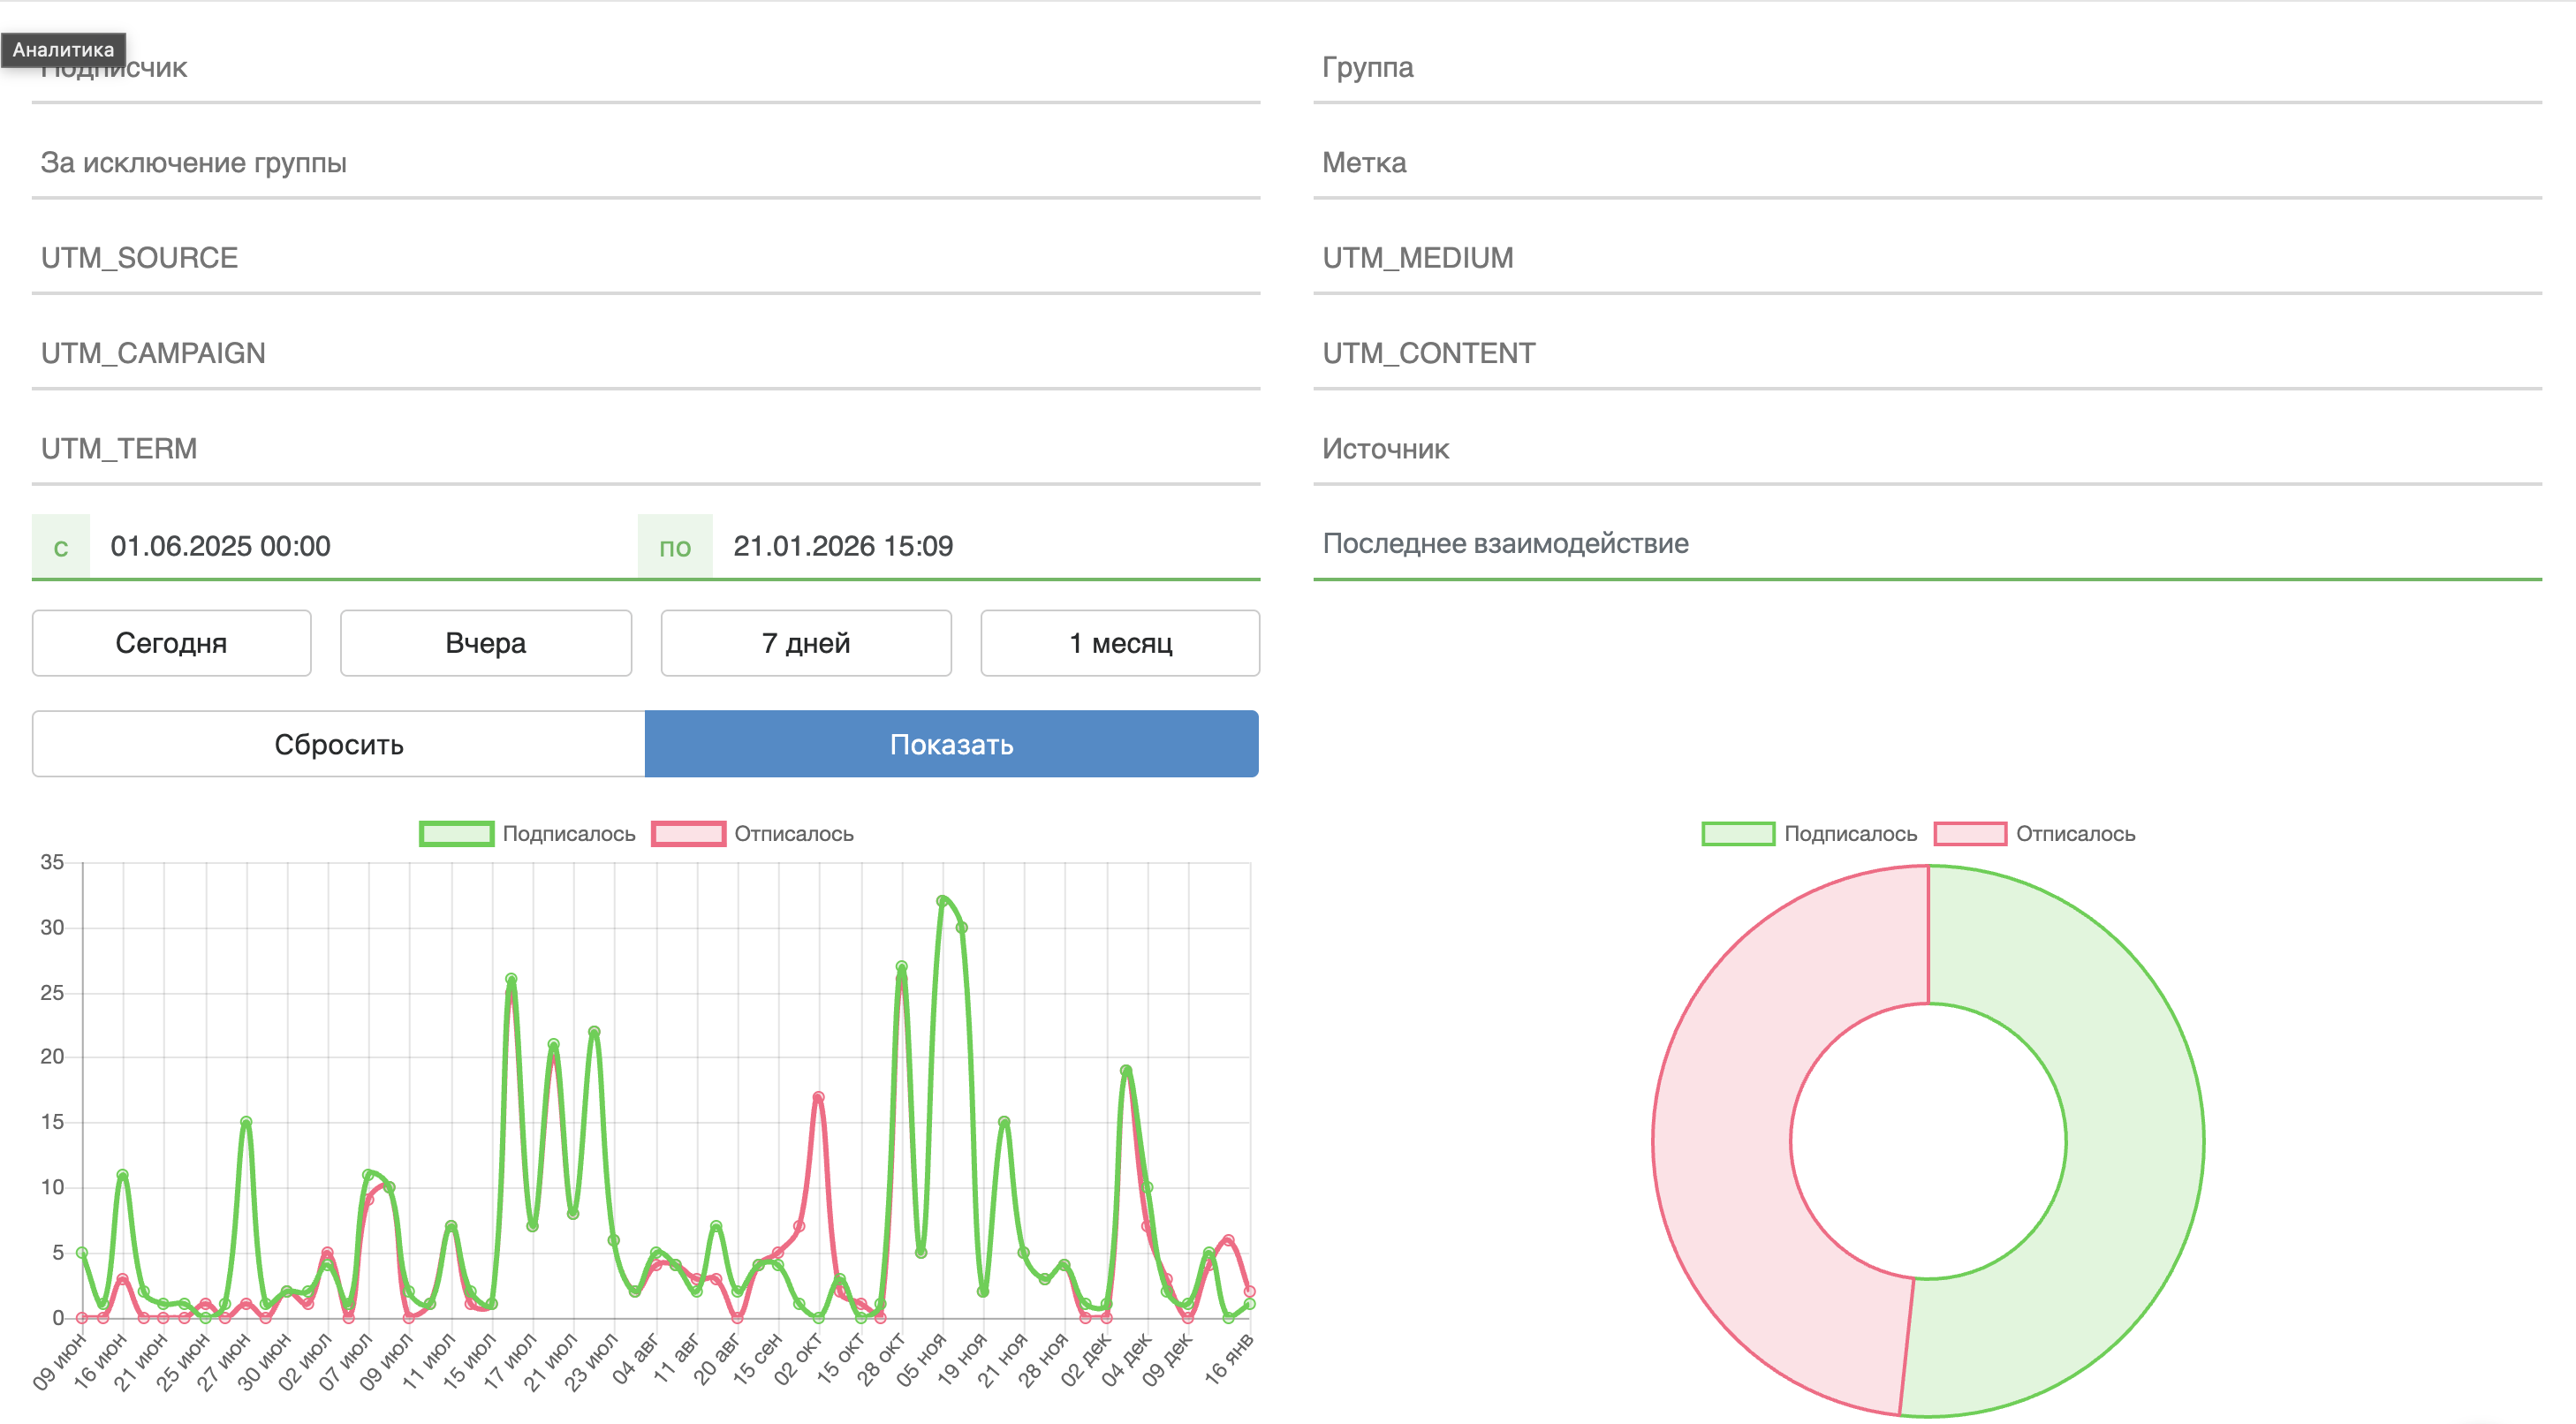Open the Источник dropdown field
The image size is (2576, 1424).
pyautogui.click(x=1926, y=449)
